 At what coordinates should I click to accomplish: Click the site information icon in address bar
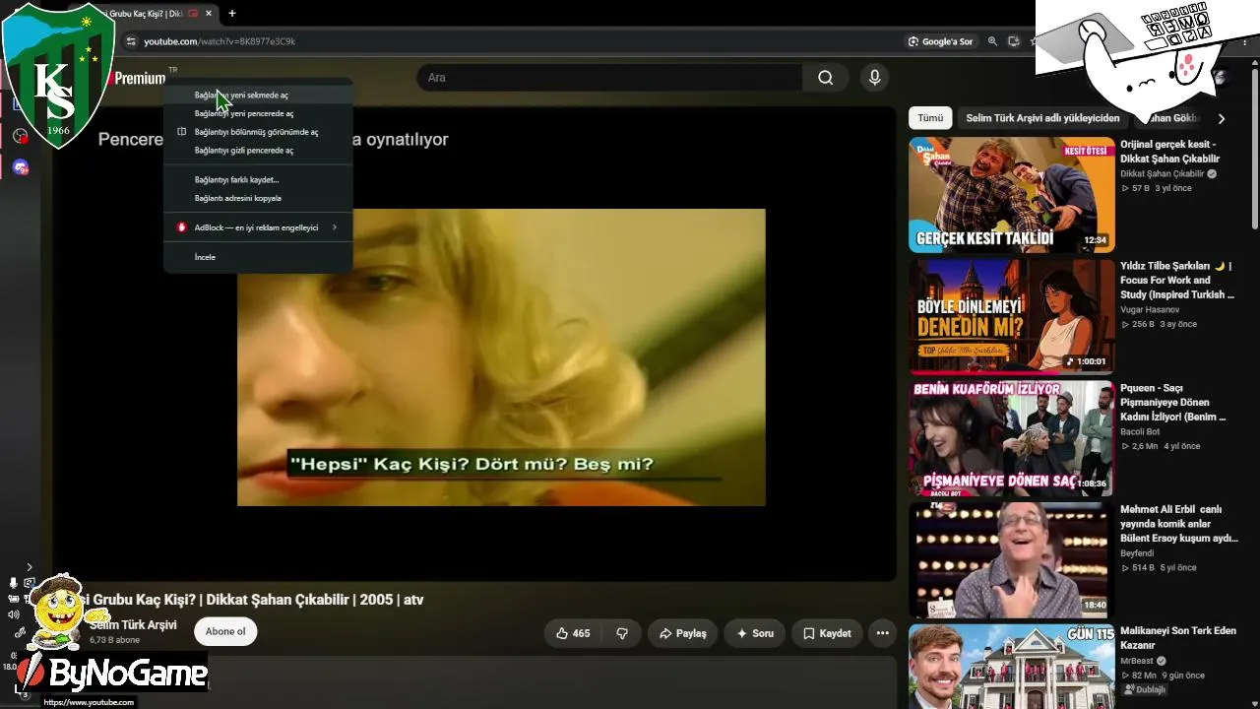(x=130, y=41)
